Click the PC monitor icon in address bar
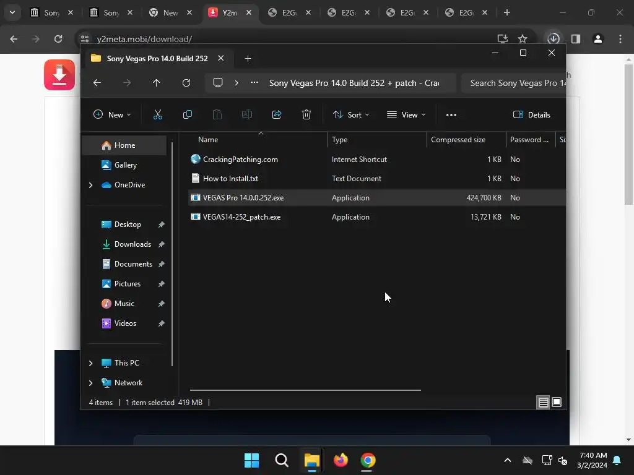 coord(218,83)
